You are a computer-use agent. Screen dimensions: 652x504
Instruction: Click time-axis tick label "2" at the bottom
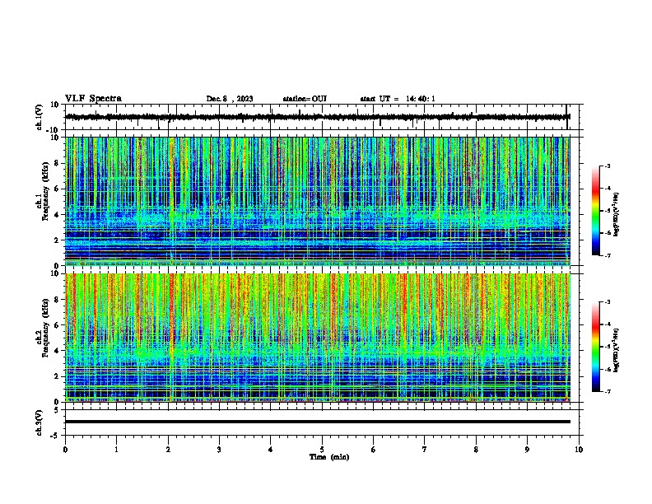coord(168,450)
